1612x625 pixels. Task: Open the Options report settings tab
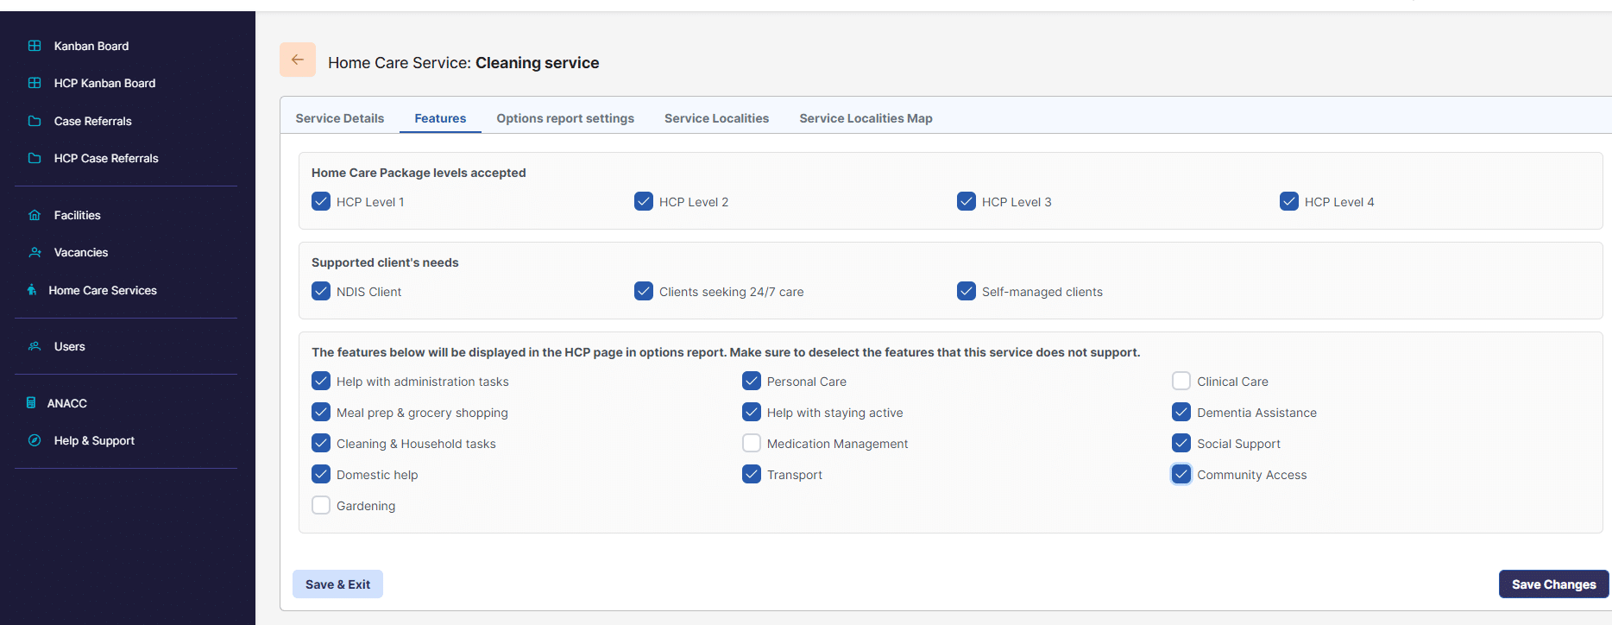pyautogui.click(x=564, y=118)
